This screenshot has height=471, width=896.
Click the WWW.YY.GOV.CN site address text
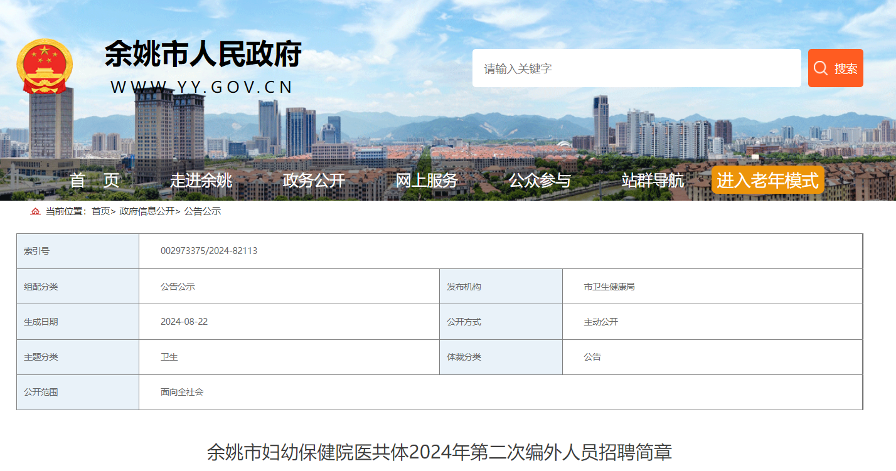201,87
